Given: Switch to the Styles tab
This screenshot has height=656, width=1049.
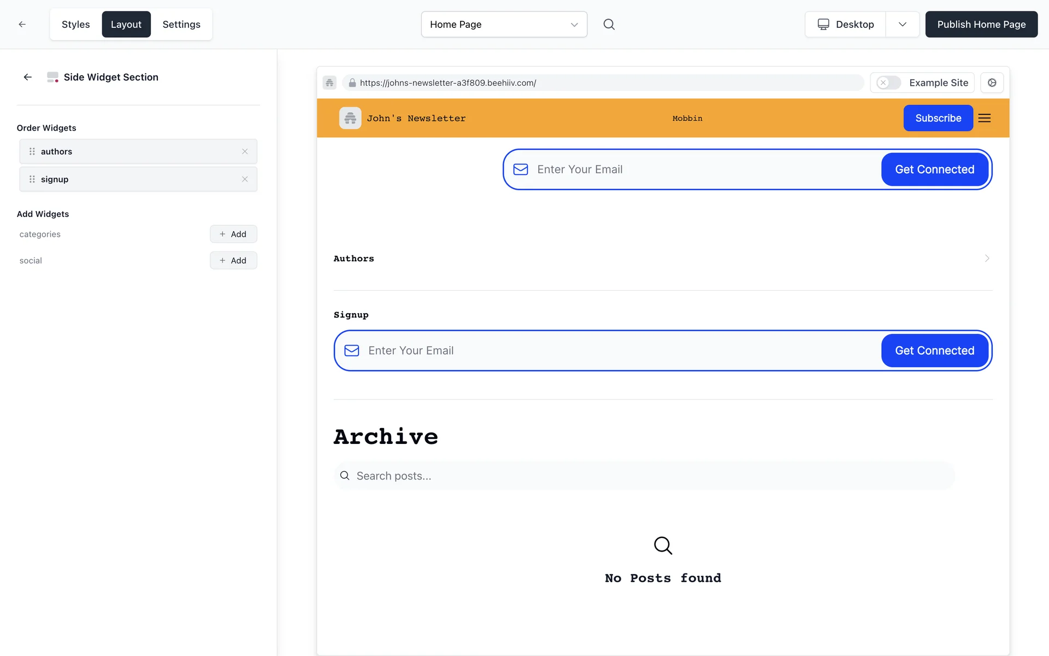Looking at the screenshot, I should pyautogui.click(x=75, y=24).
